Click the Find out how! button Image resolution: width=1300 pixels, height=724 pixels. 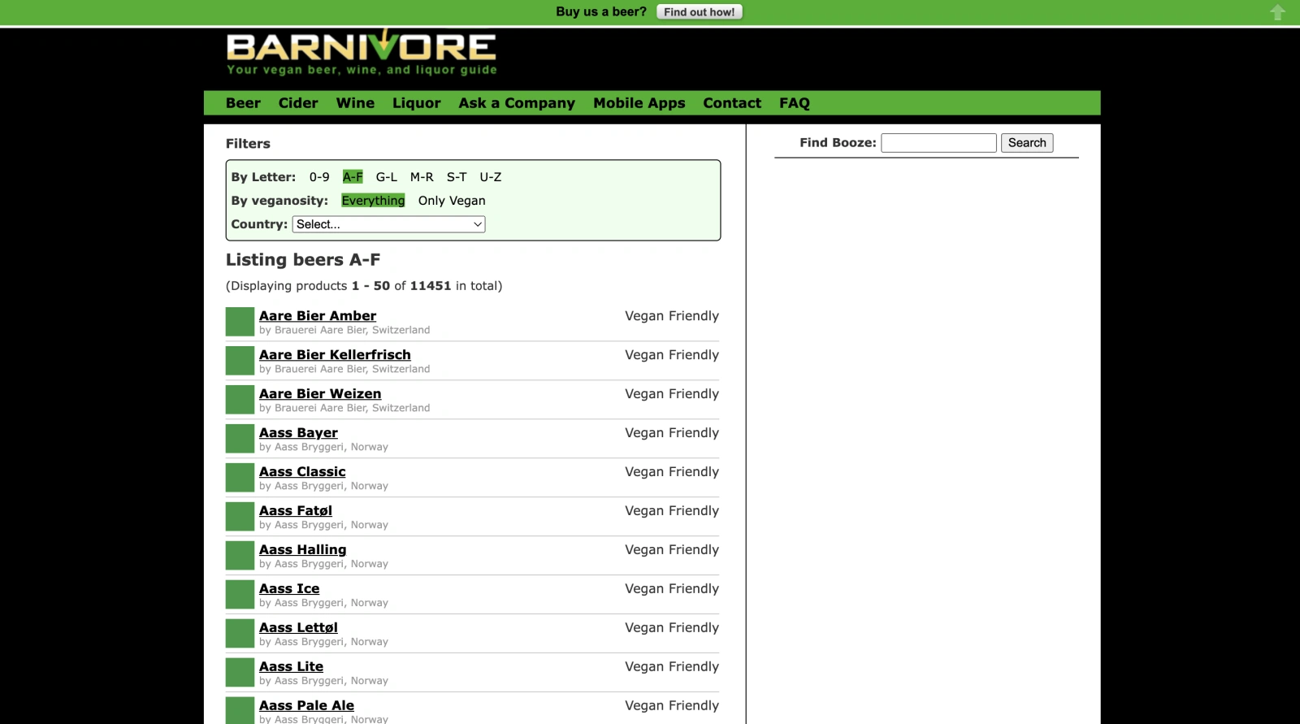699,12
